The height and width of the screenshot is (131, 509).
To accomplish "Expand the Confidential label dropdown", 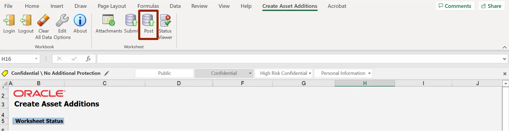I will point(250,73).
